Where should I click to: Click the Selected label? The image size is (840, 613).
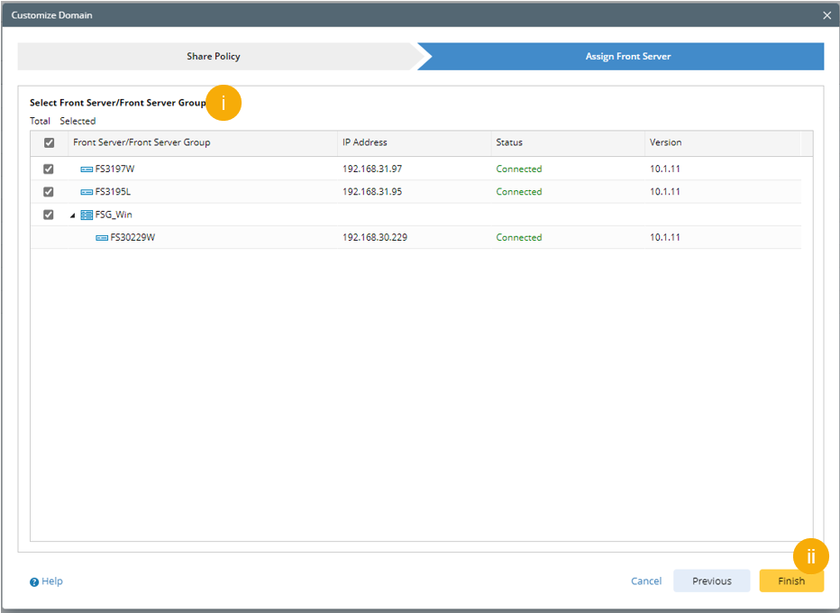click(x=78, y=121)
